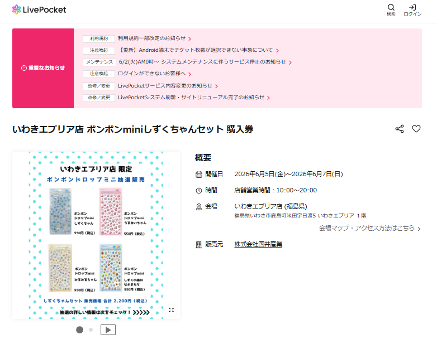Click the location pin icon beside 会場
The width and height of the screenshot is (437, 349).
(x=199, y=207)
